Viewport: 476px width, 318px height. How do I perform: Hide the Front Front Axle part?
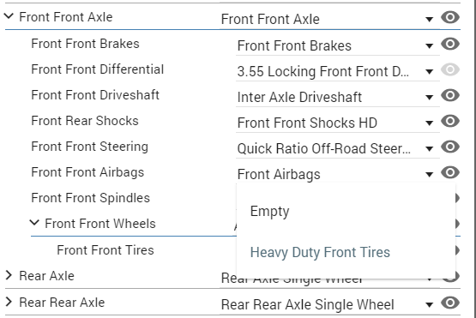[x=450, y=17]
